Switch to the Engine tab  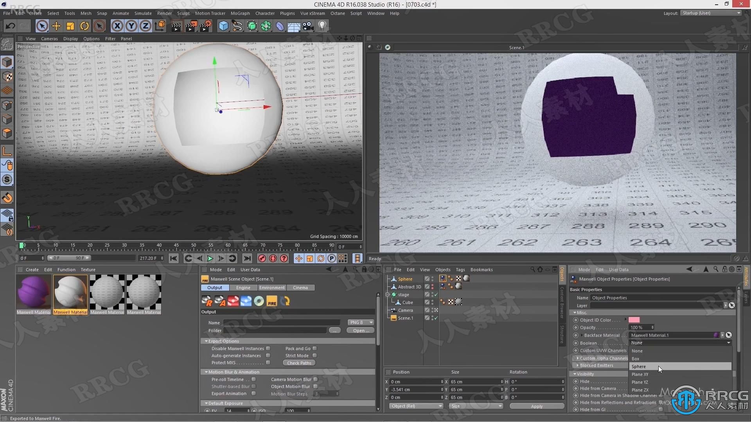point(243,288)
